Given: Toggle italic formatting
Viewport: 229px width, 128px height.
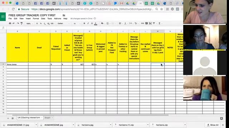Looking at the screenshot, I should (x=88, y=23).
